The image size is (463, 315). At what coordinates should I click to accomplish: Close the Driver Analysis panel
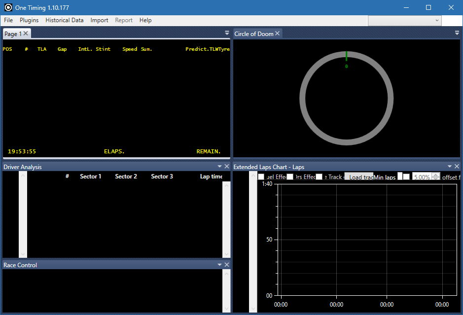(x=226, y=166)
